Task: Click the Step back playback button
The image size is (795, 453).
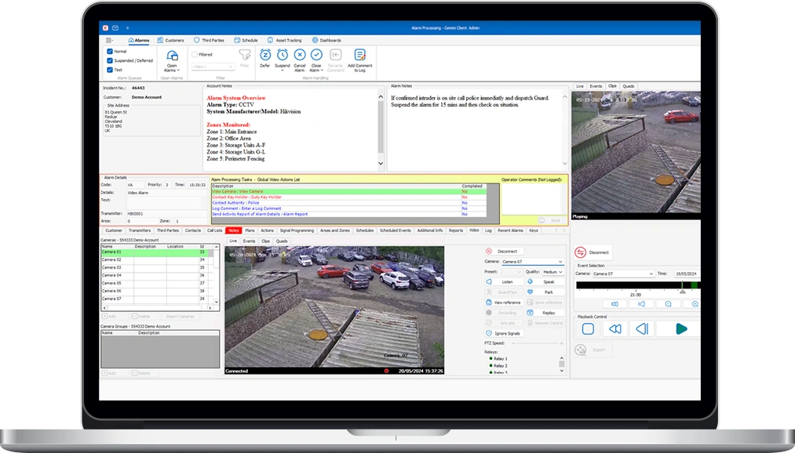Action: point(642,329)
